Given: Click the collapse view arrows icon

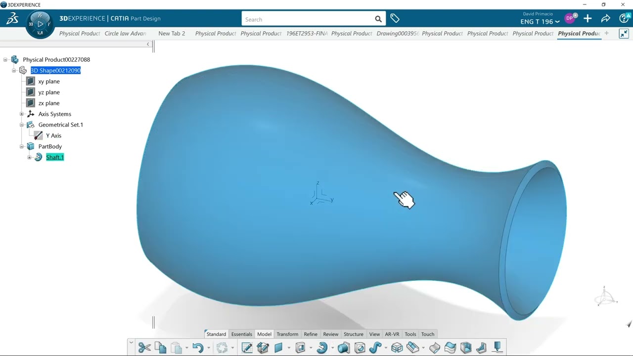Looking at the screenshot, I should [x=624, y=34].
